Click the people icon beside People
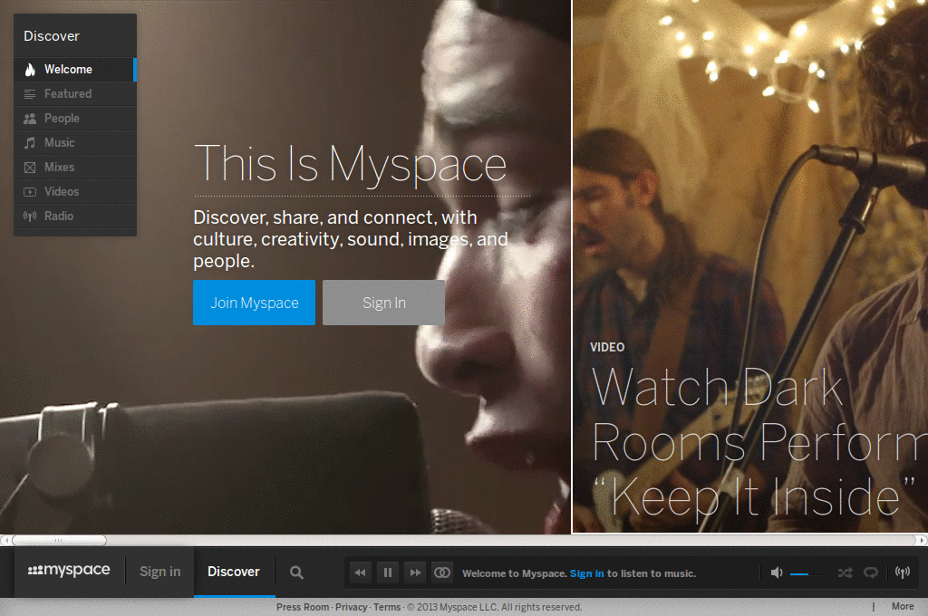The height and width of the screenshot is (616, 928). (30, 119)
